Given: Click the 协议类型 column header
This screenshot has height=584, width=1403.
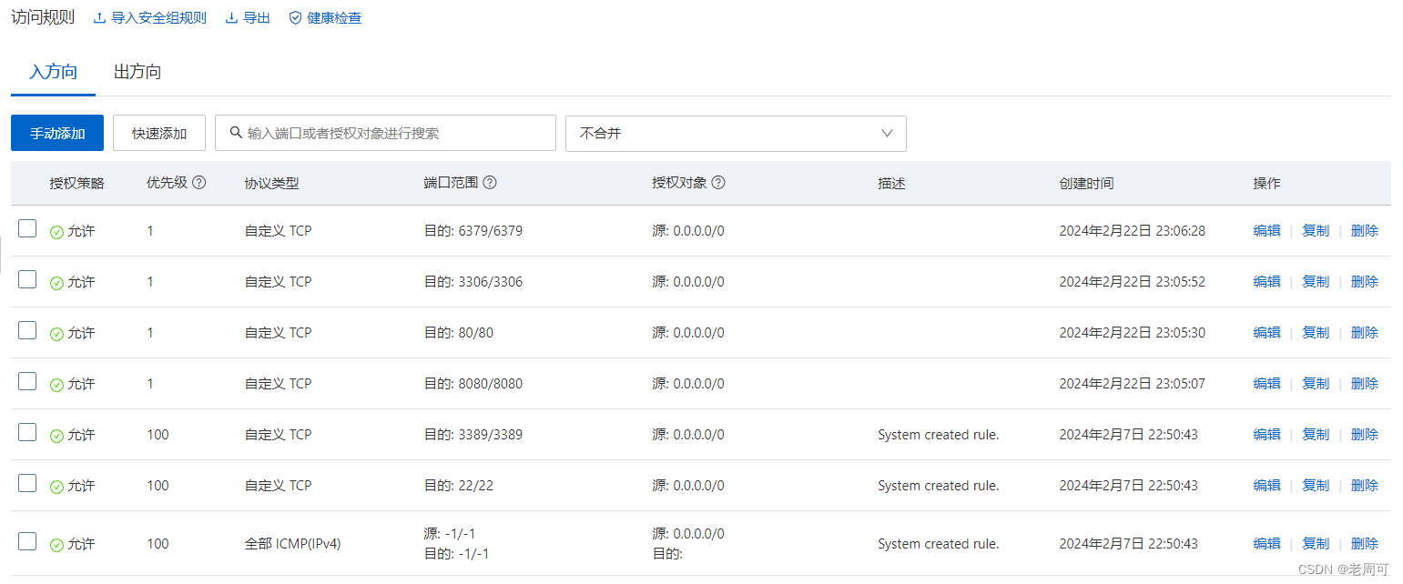Looking at the screenshot, I should pyautogui.click(x=272, y=183).
